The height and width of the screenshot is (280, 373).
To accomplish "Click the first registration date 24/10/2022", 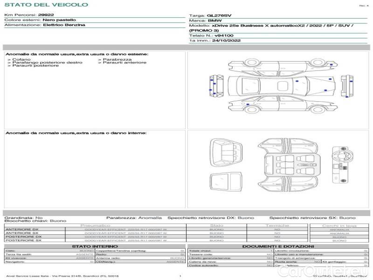I will (x=227, y=41).
